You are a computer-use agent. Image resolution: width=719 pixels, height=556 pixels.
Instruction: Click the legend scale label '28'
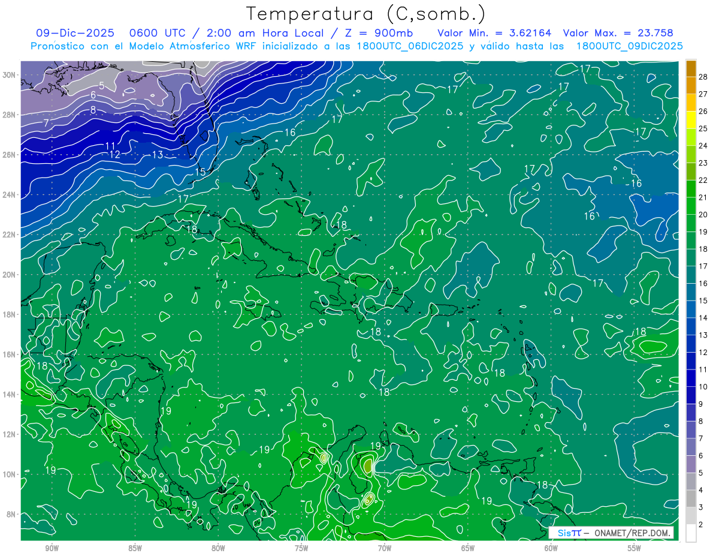703,77
